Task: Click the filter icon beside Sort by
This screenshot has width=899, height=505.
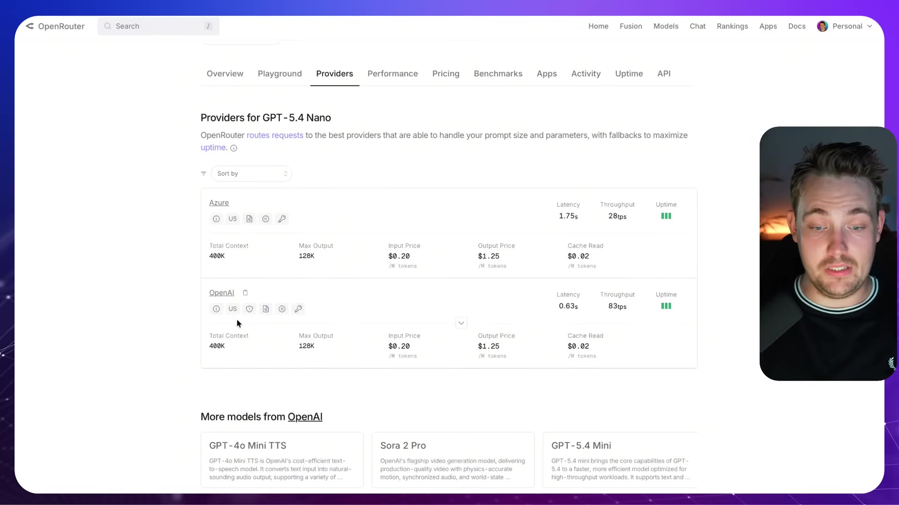Action: click(x=204, y=173)
